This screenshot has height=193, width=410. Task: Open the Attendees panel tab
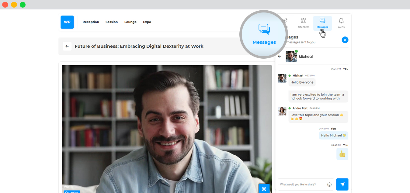pos(304,23)
